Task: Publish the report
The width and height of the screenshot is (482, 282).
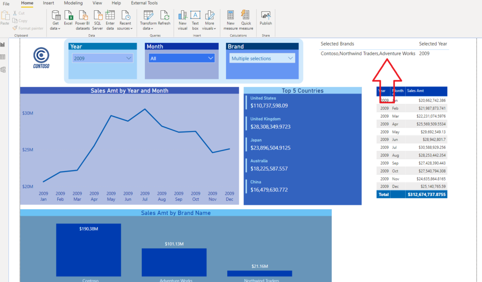Action: tap(265, 18)
